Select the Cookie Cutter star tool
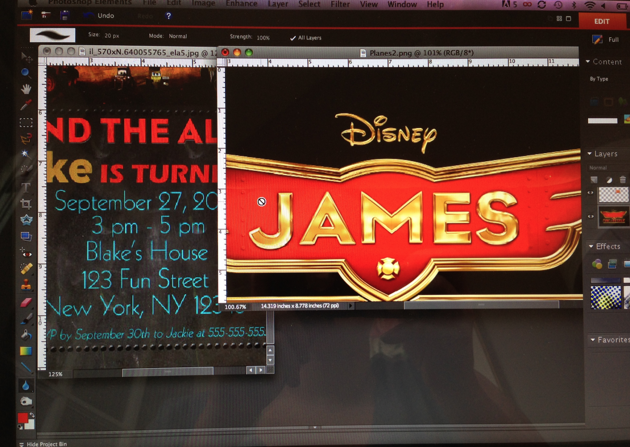This screenshot has width=630, height=447. tap(26, 220)
